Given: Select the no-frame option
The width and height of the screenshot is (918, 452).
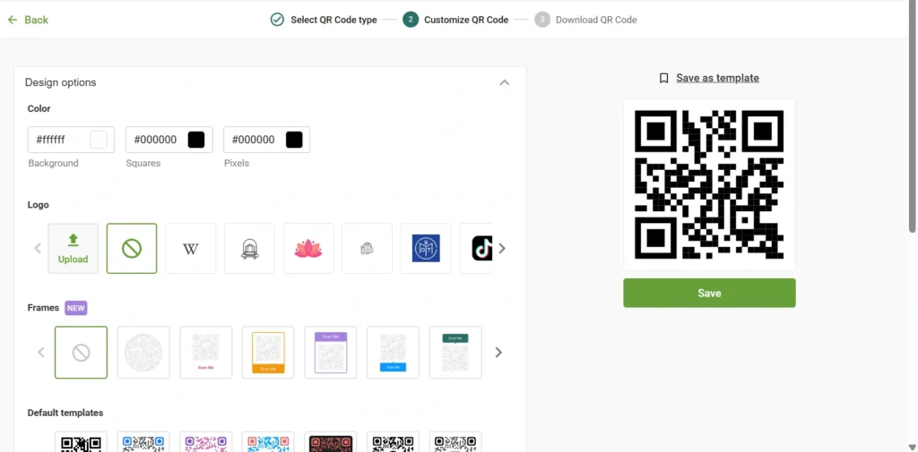Looking at the screenshot, I should coord(82,353).
